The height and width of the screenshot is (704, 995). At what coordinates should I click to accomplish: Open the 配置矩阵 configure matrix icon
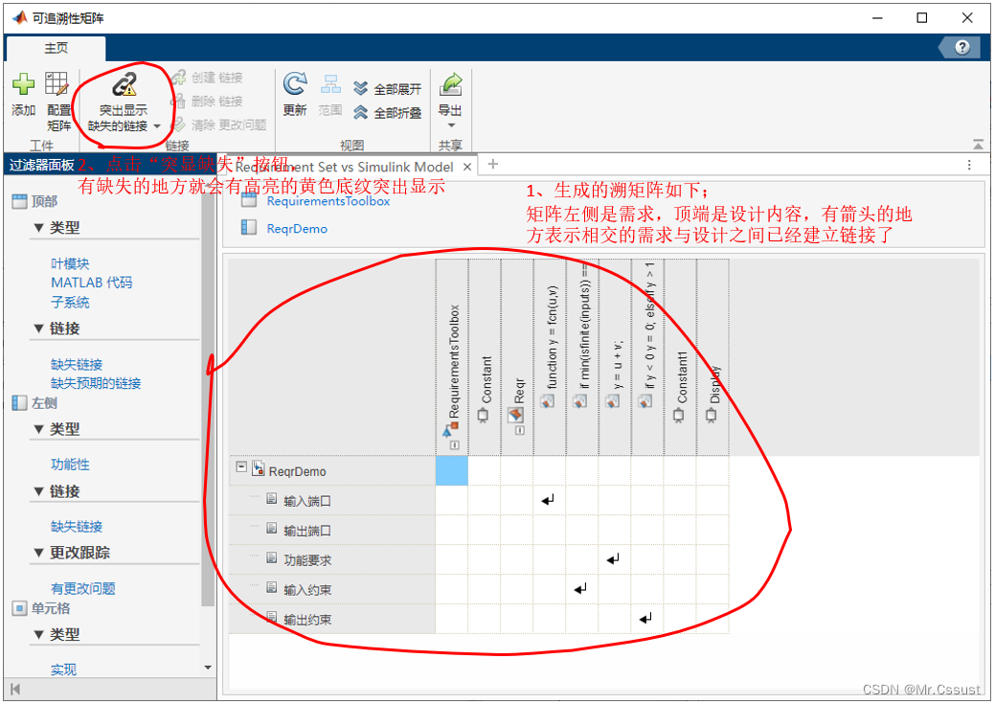coord(57,85)
